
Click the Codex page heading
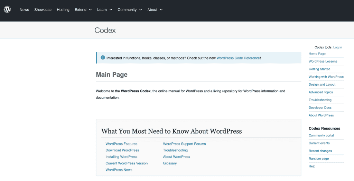pos(105,30)
